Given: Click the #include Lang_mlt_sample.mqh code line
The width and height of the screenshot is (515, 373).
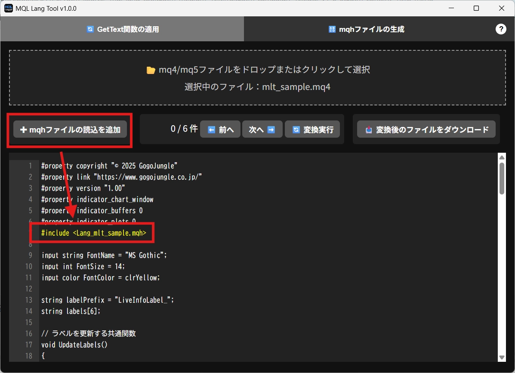Looking at the screenshot, I should click(x=94, y=233).
